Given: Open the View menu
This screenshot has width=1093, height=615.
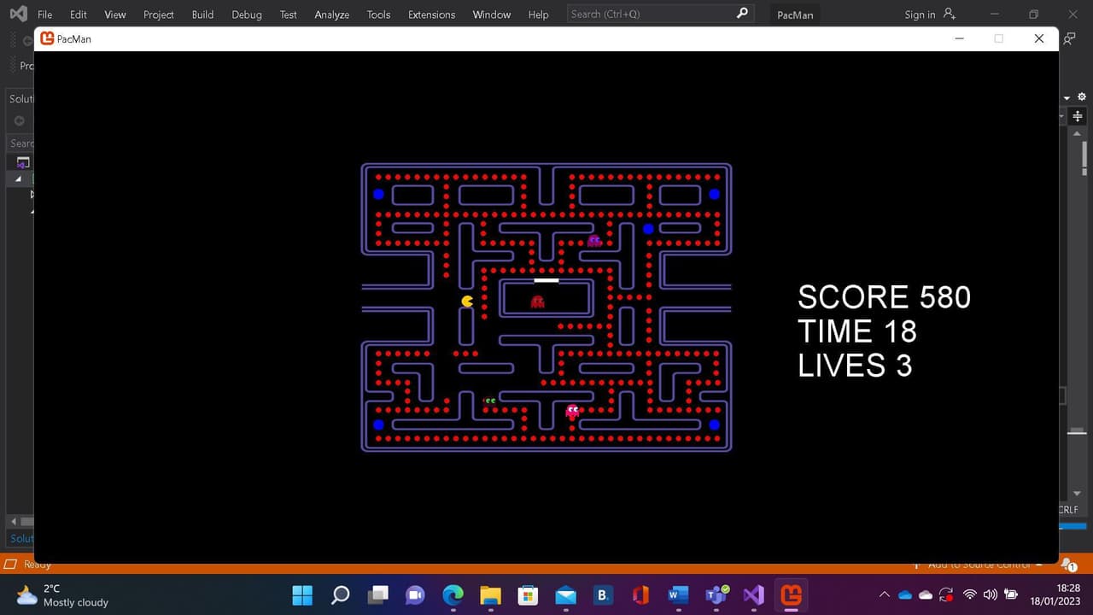Looking at the screenshot, I should pyautogui.click(x=114, y=15).
